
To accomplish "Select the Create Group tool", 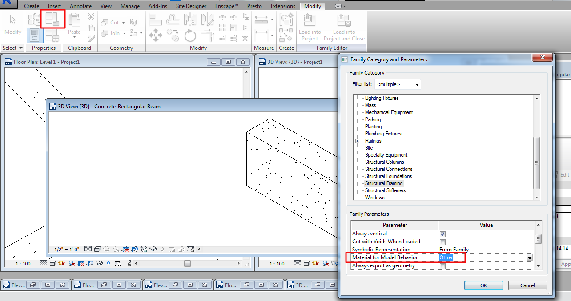I will tap(285, 19).
